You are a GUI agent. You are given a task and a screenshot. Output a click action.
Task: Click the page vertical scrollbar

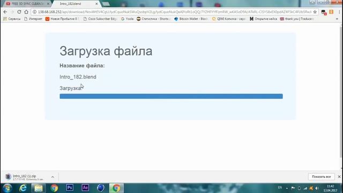(341, 92)
